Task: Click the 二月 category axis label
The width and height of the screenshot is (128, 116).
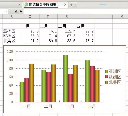Action: pos(48,106)
